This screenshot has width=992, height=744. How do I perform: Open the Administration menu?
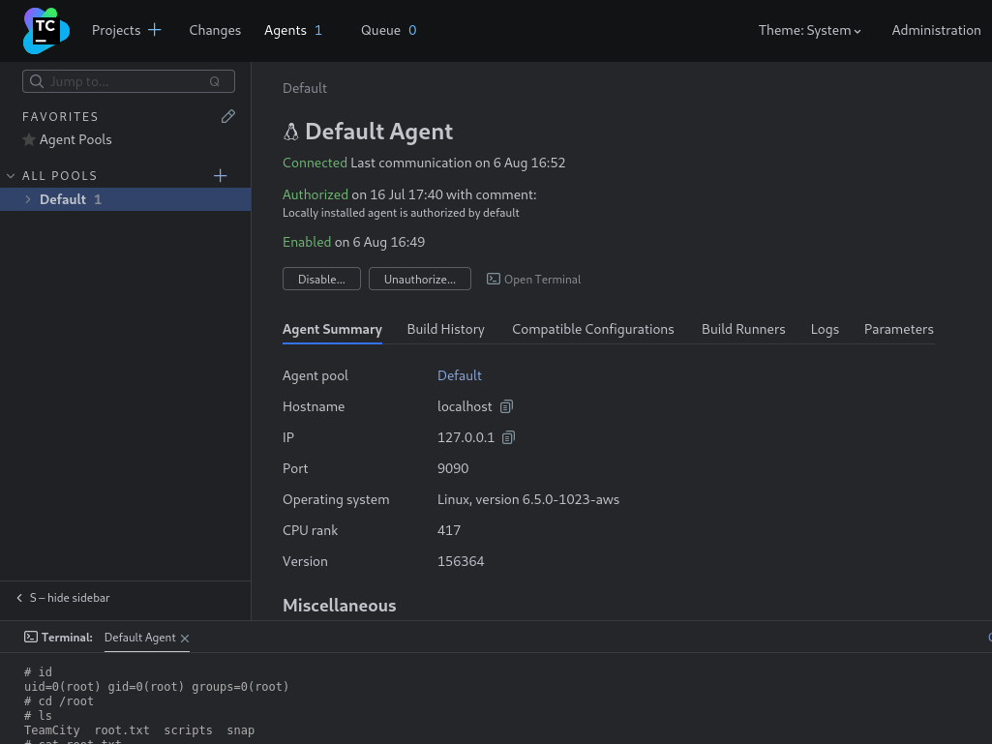pos(936,30)
